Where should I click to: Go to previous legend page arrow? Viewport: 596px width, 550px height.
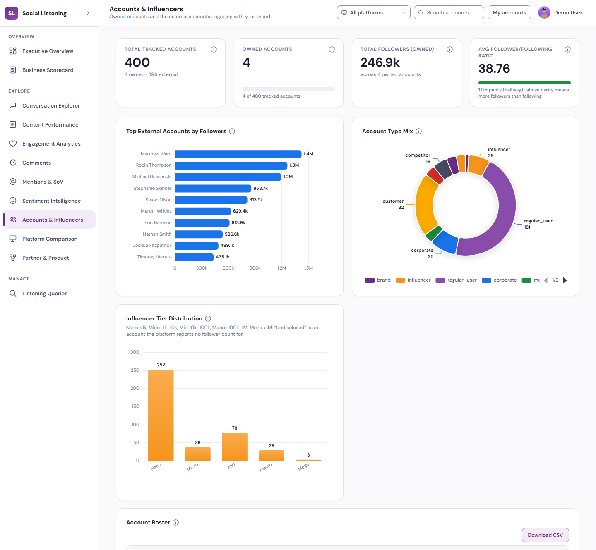click(546, 280)
